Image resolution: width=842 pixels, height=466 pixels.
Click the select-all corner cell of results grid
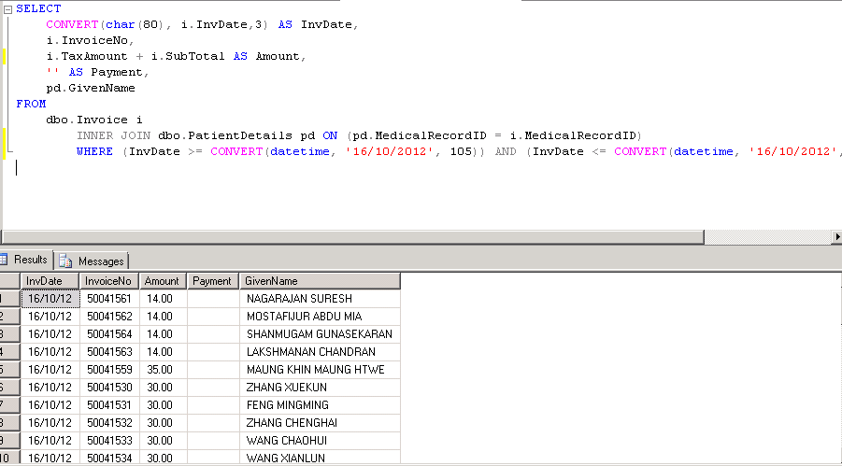(x=9, y=281)
